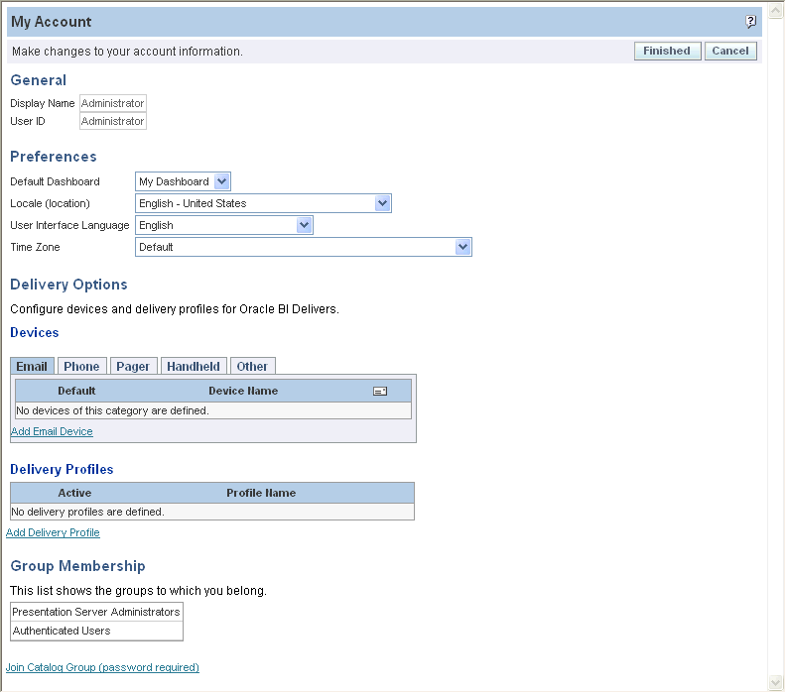Click the device options icon in Devices table header

[x=380, y=391]
